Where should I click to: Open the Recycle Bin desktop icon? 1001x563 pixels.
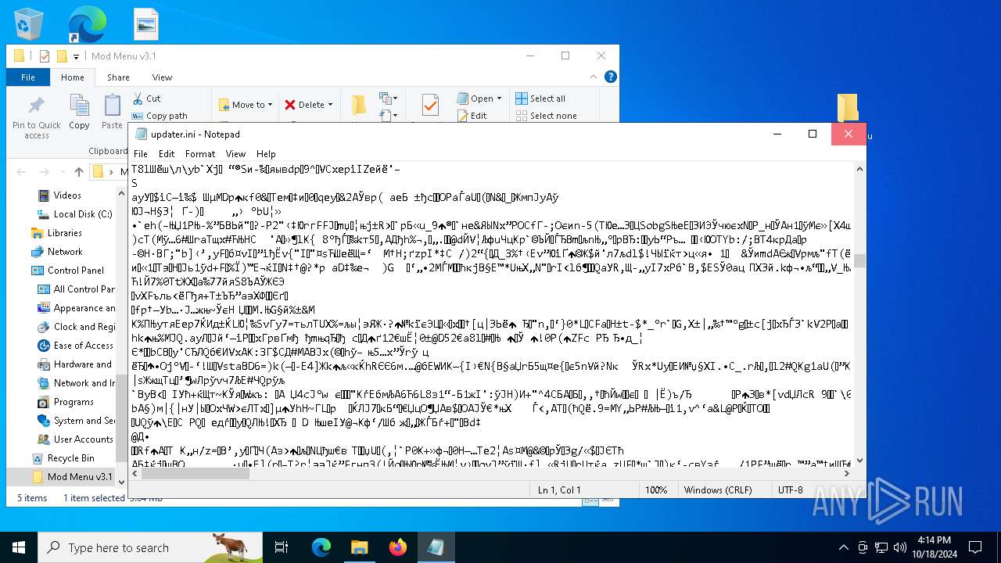[29, 24]
